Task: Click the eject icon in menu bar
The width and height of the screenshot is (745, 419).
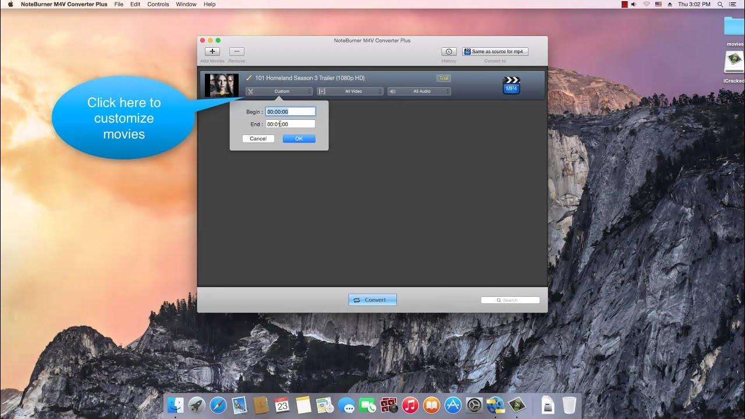Action: 670,4
